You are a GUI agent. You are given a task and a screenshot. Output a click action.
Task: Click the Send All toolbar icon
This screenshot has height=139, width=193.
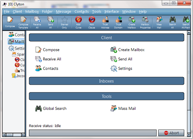click(x=51, y=22)
